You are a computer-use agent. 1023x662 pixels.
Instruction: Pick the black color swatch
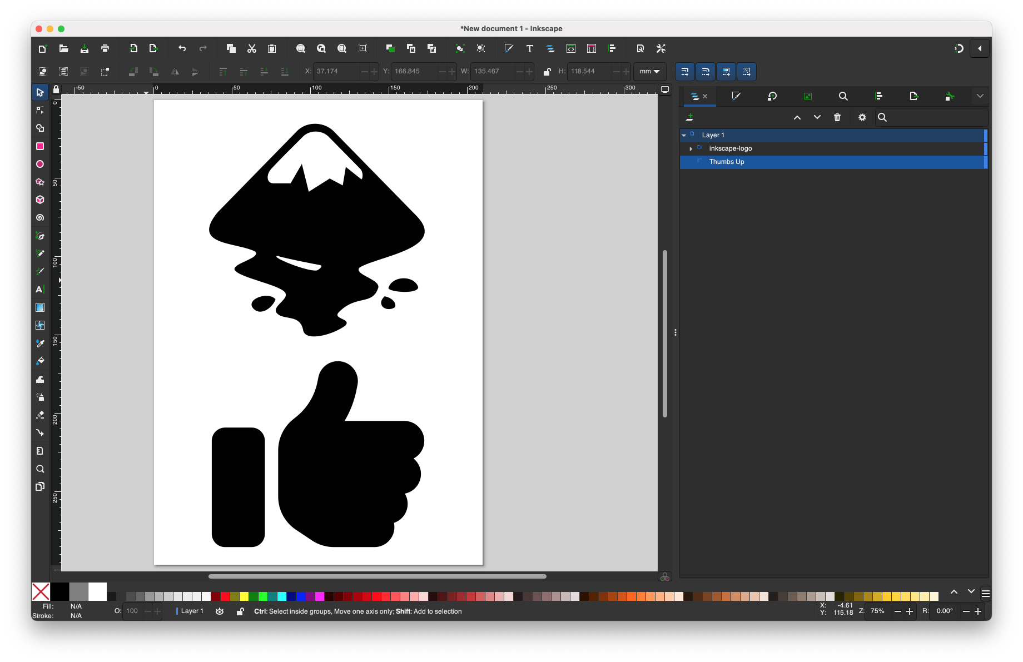click(x=60, y=592)
